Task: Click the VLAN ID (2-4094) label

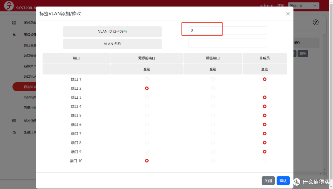Action: 112,31
